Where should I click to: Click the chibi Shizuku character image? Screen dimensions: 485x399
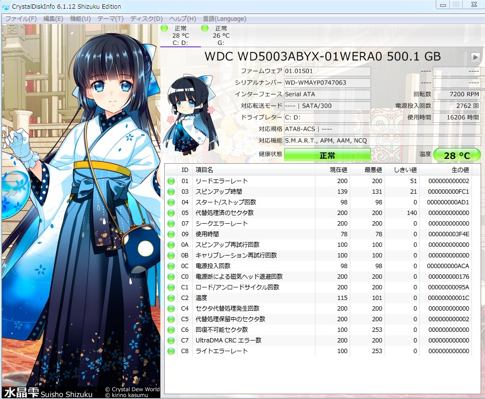click(x=191, y=114)
